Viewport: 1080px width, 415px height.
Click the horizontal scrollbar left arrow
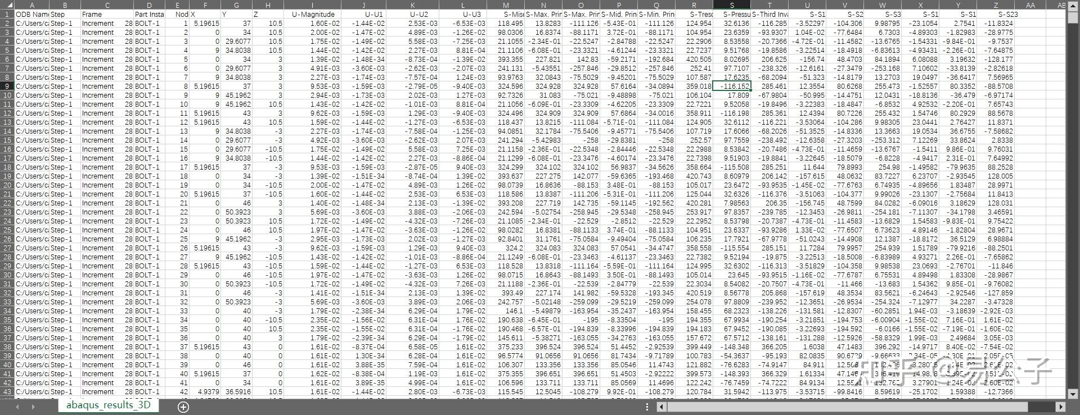point(662,407)
